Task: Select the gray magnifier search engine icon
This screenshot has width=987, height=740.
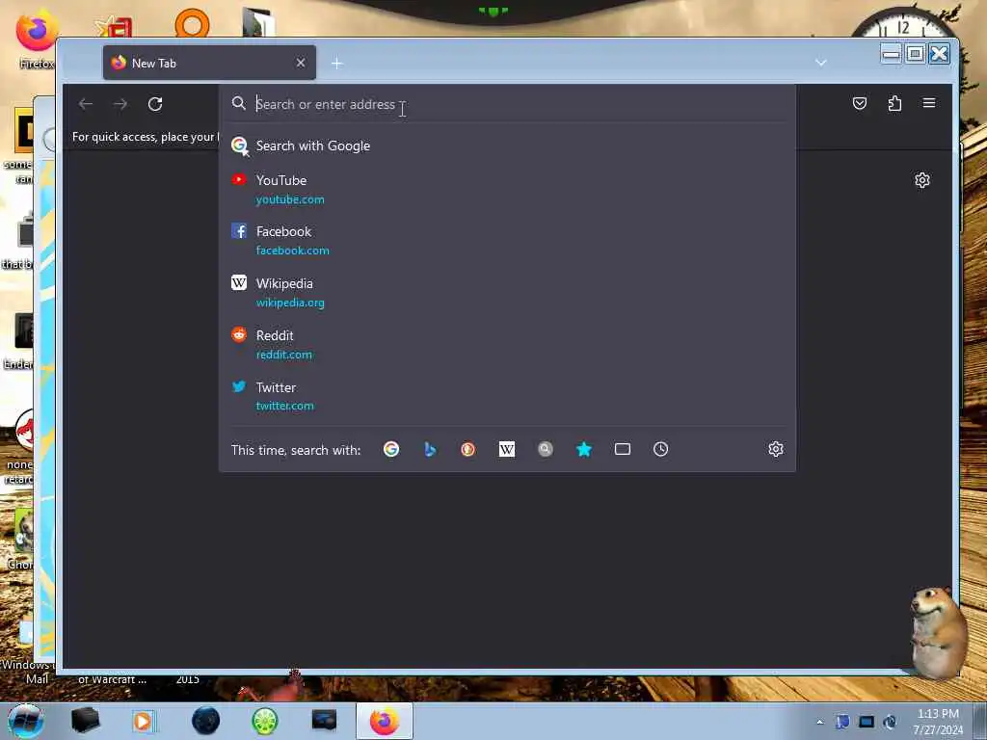Action: pos(546,449)
